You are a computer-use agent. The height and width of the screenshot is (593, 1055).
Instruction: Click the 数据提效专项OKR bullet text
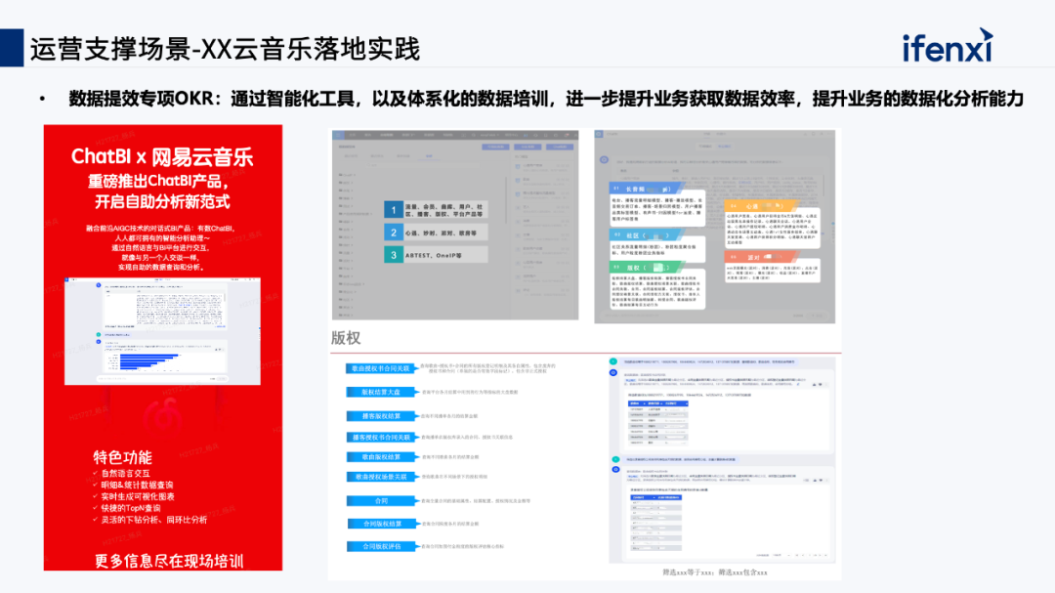546,99
